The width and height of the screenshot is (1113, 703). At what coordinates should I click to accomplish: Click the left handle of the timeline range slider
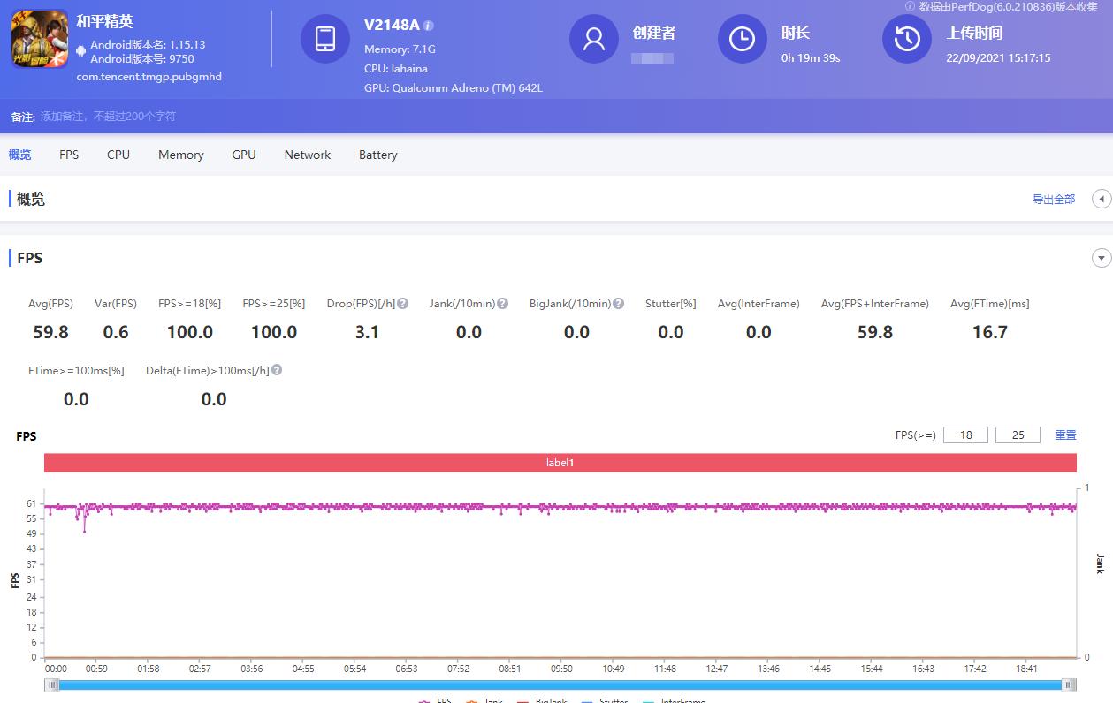click(53, 684)
